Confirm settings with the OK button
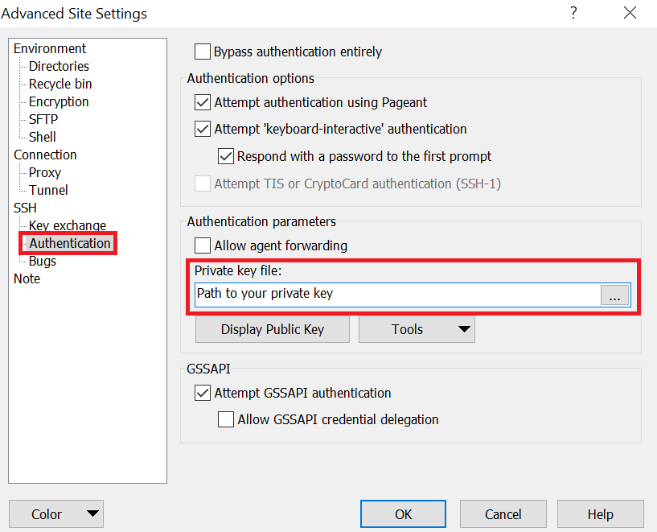Image resolution: width=657 pixels, height=532 pixels. [x=403, y=514]
